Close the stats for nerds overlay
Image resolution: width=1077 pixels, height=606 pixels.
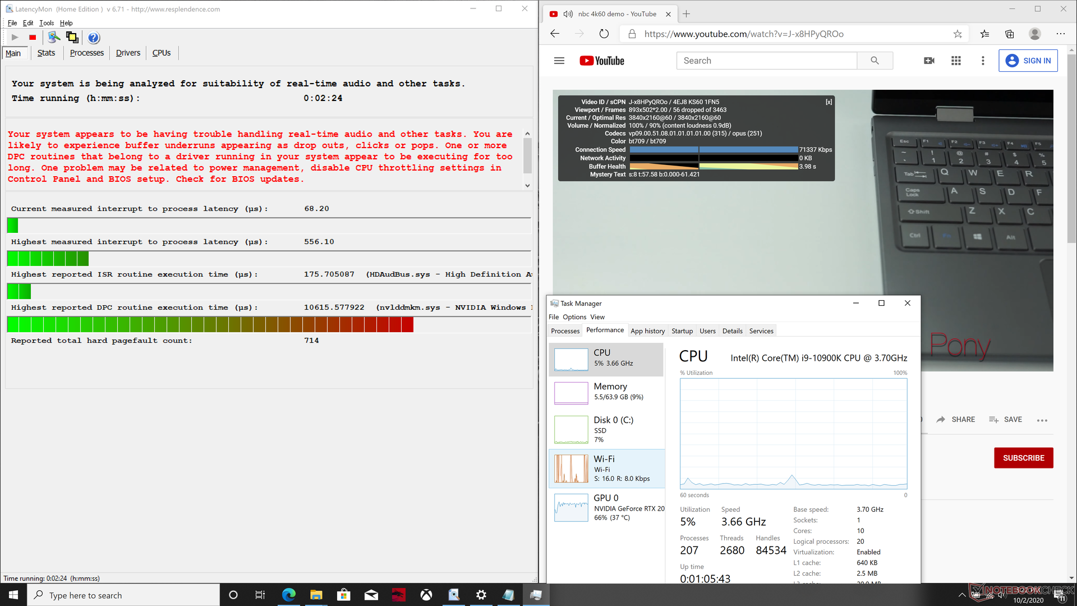click(829, 102)
